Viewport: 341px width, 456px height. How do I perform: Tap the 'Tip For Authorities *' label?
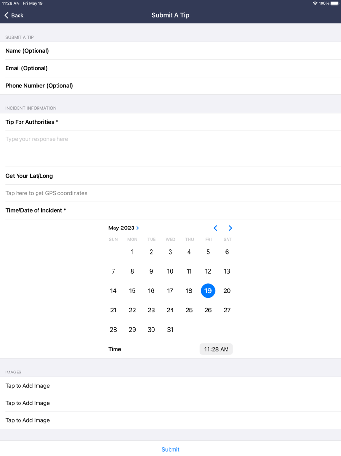click(x=32, y=122)
